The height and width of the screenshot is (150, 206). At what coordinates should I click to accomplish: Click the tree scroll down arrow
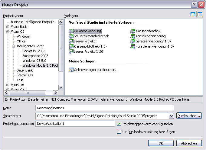[61, 87]
